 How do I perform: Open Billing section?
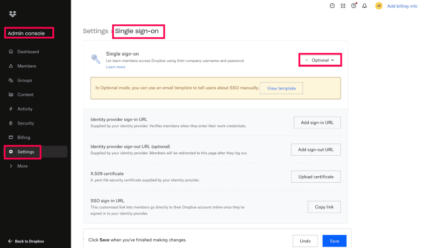click(x=24, y=138)
